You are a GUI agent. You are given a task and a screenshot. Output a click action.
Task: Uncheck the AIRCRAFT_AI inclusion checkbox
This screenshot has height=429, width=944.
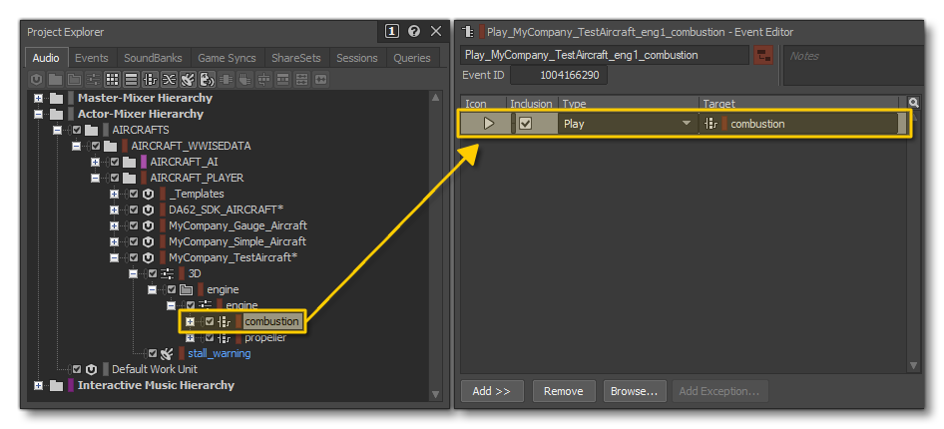pyautogui.click(x=115, y=162)
